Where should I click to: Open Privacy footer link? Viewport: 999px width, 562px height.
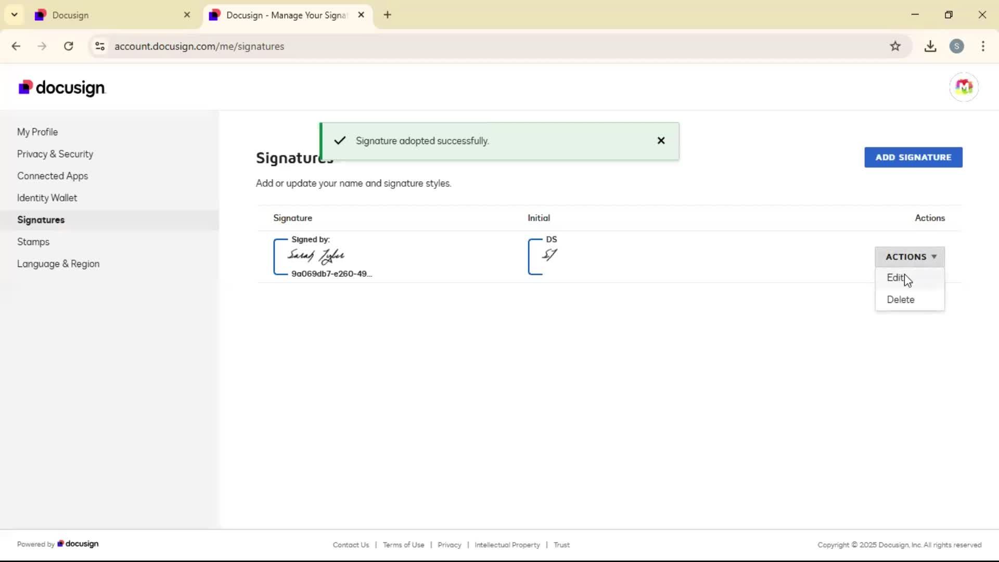[449, 545]
